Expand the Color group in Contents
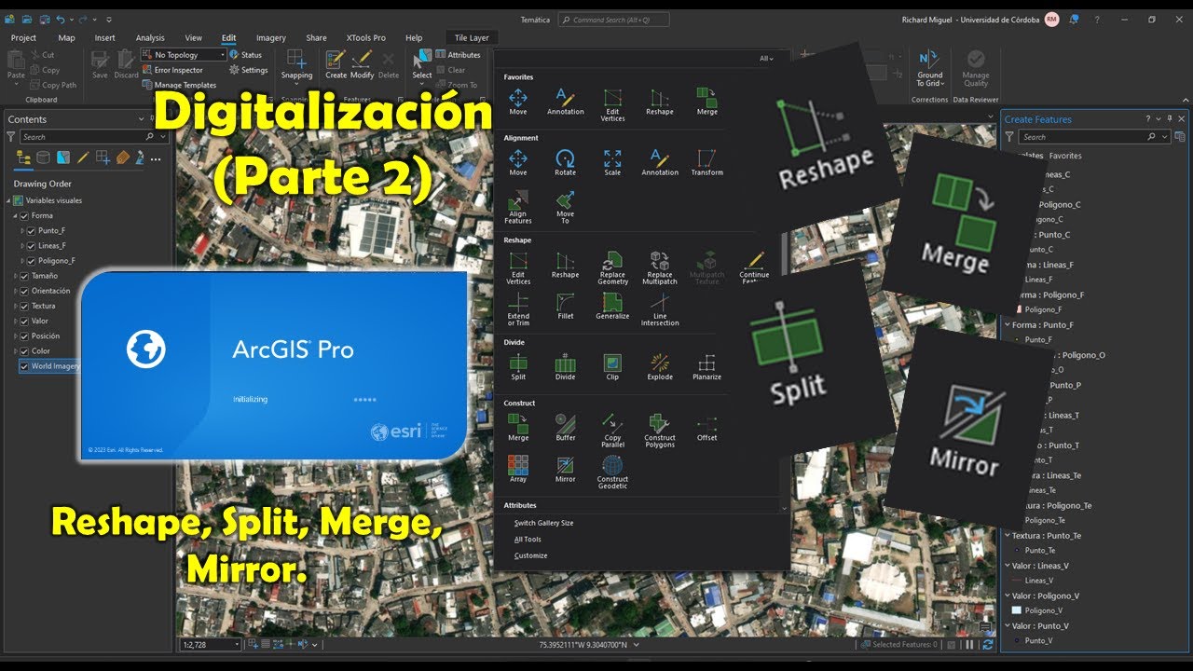The height and width of the screenshot is (671, 1193). (x=14, y=350)
